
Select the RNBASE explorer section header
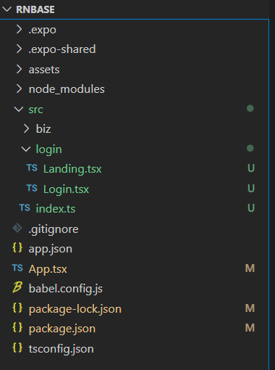point(35,9)
